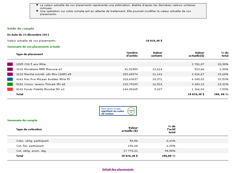Click the % du total column header
239x173 pixels.
point(225,54)
